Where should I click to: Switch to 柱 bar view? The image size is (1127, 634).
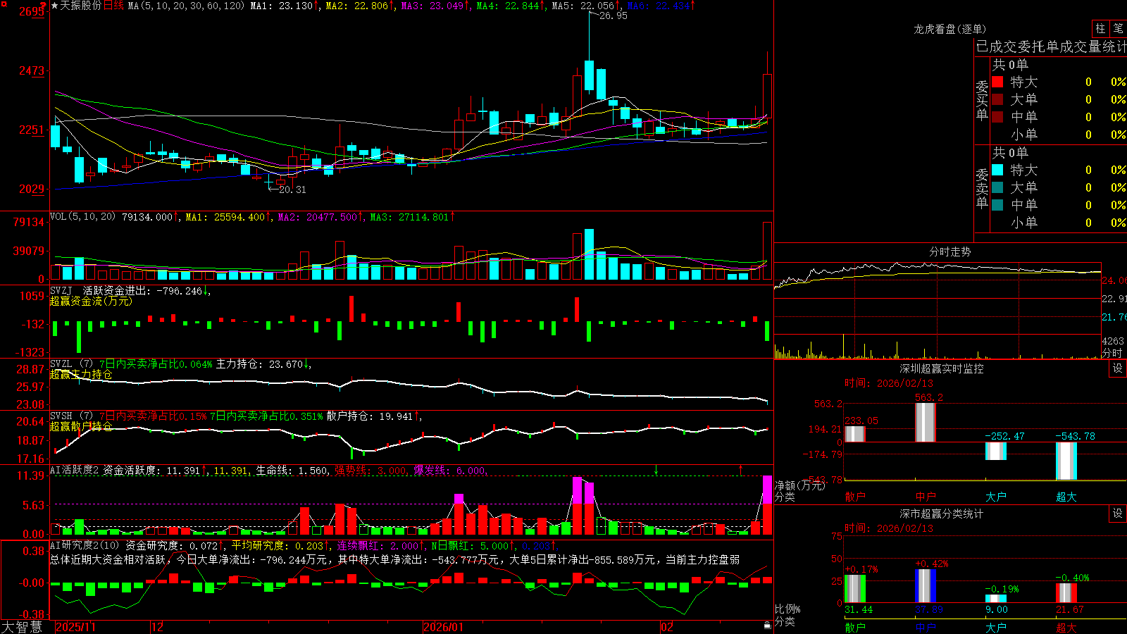tap(1100, 28)
